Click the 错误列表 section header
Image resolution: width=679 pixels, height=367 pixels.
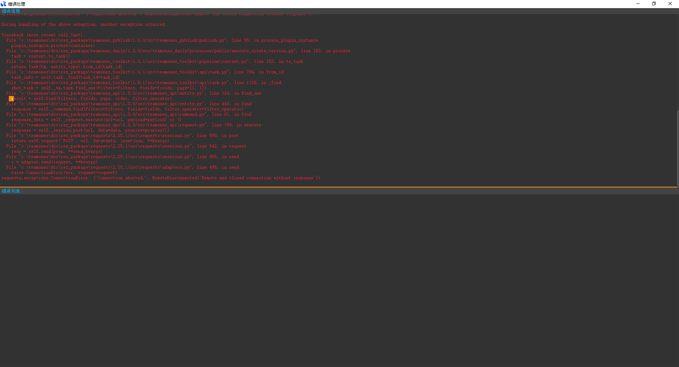coord(11,191)
